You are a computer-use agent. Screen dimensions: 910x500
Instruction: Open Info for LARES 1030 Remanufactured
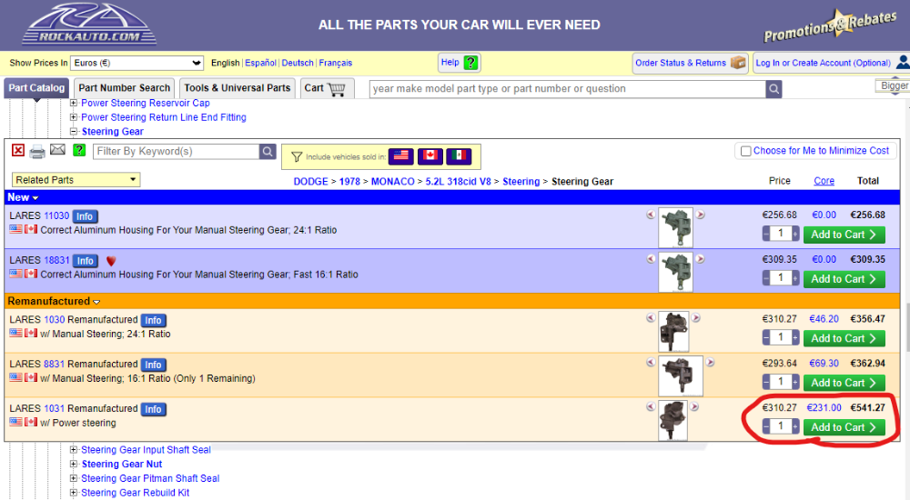coord(153,320)
